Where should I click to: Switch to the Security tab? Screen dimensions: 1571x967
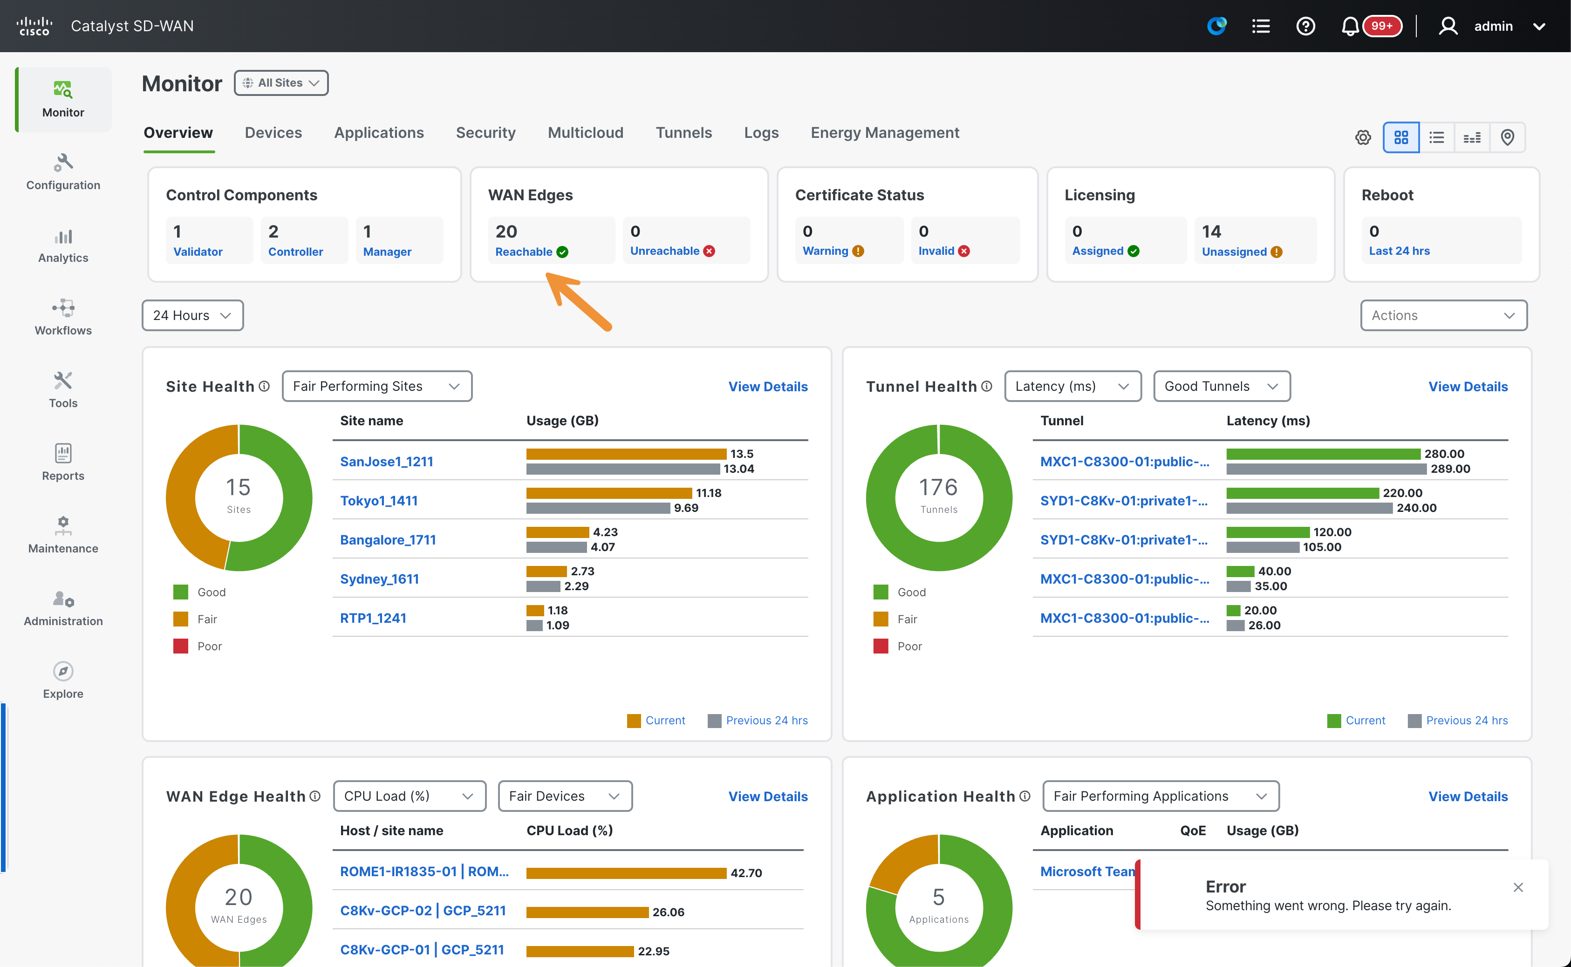485,132
